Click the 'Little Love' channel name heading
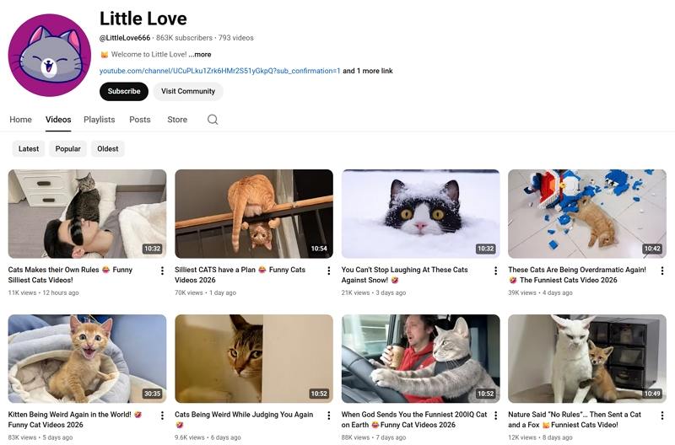 [x=143, y=19]
